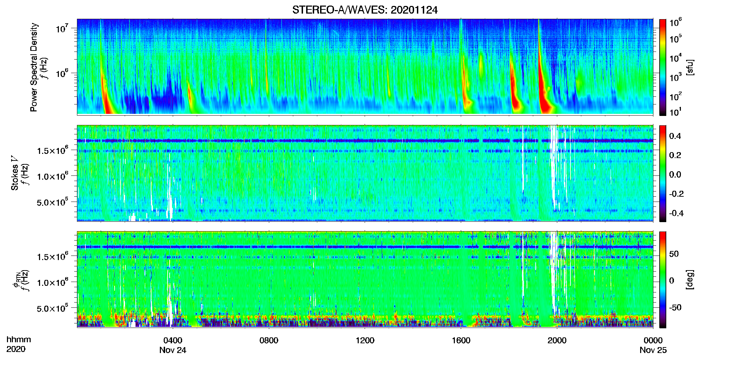The width and height of the screenshot is (730, 376).
Task: Click the 1600 time tick label
Action: click(x=461, y=340)
